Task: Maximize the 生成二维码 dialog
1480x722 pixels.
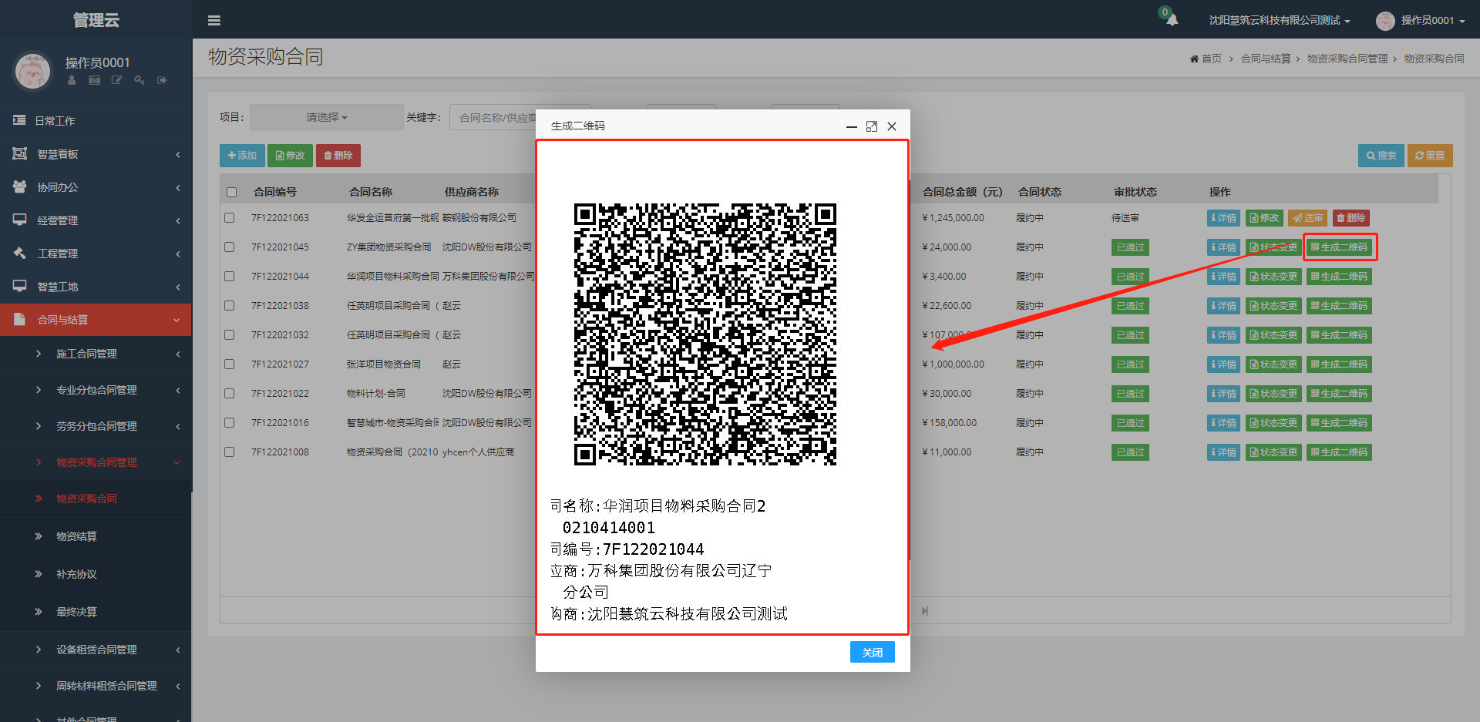Action: pos(872,126)
